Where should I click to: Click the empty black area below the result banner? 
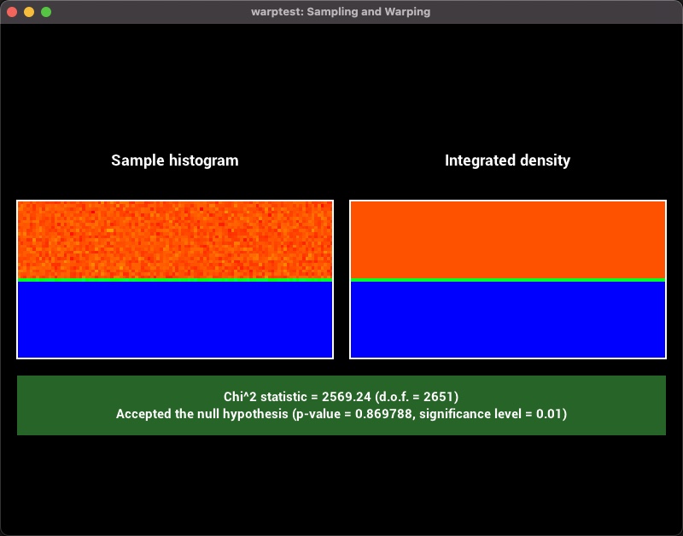(341, 486)
